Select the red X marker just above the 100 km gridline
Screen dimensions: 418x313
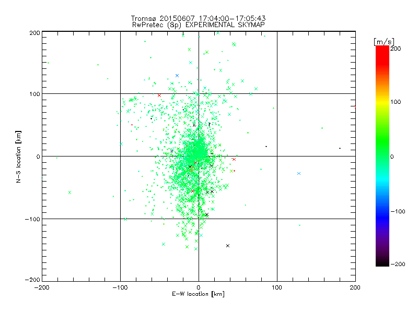159,95
